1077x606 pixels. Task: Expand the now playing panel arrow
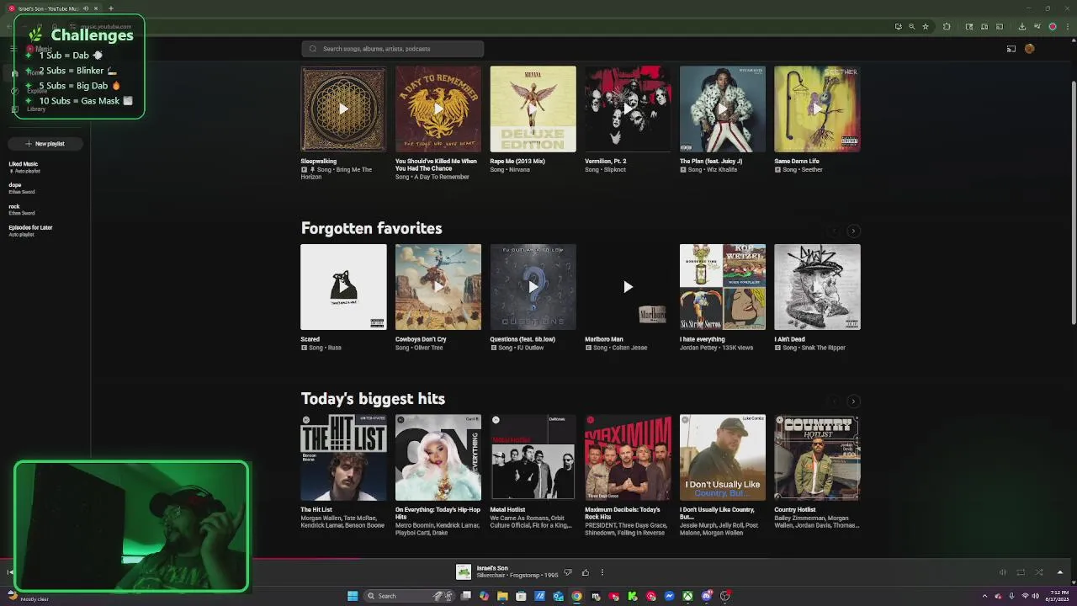point(1060,572)
